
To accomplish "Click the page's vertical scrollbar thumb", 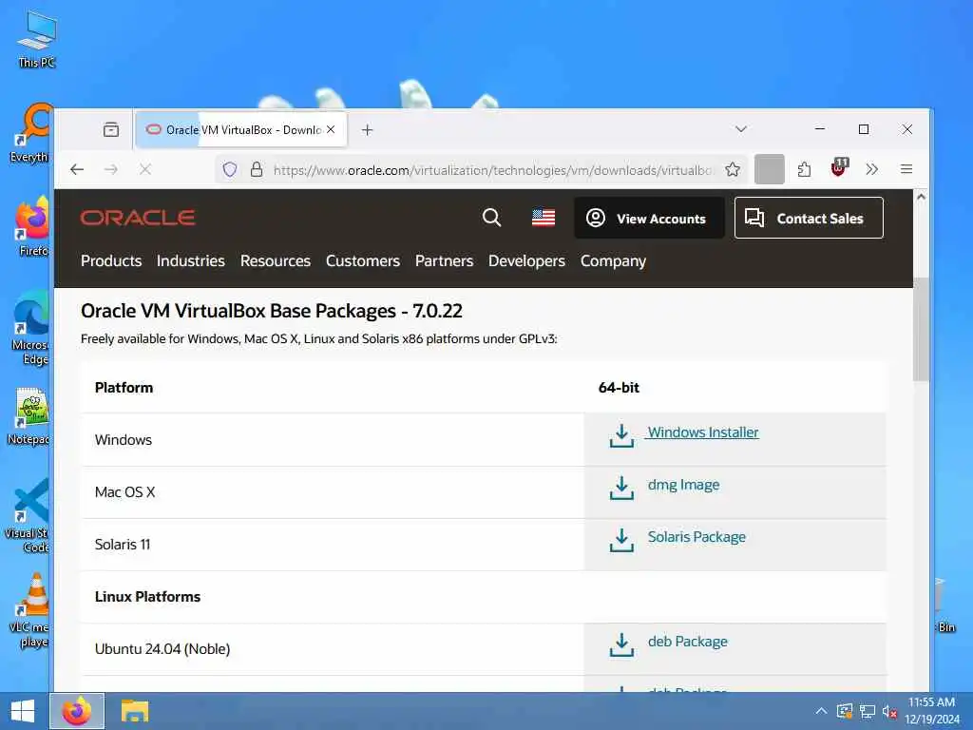I will click(921, 329).
